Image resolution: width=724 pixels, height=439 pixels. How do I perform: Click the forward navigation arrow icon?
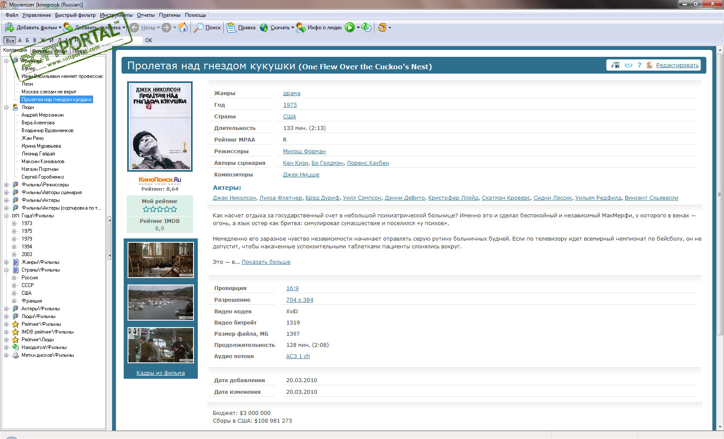[x=167, y=28]
